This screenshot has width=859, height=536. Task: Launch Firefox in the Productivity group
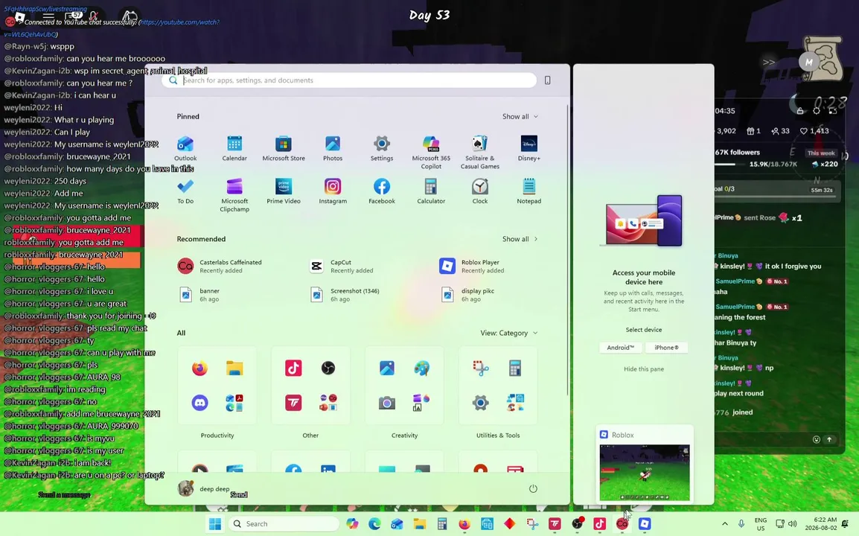(x=200, y=368)
